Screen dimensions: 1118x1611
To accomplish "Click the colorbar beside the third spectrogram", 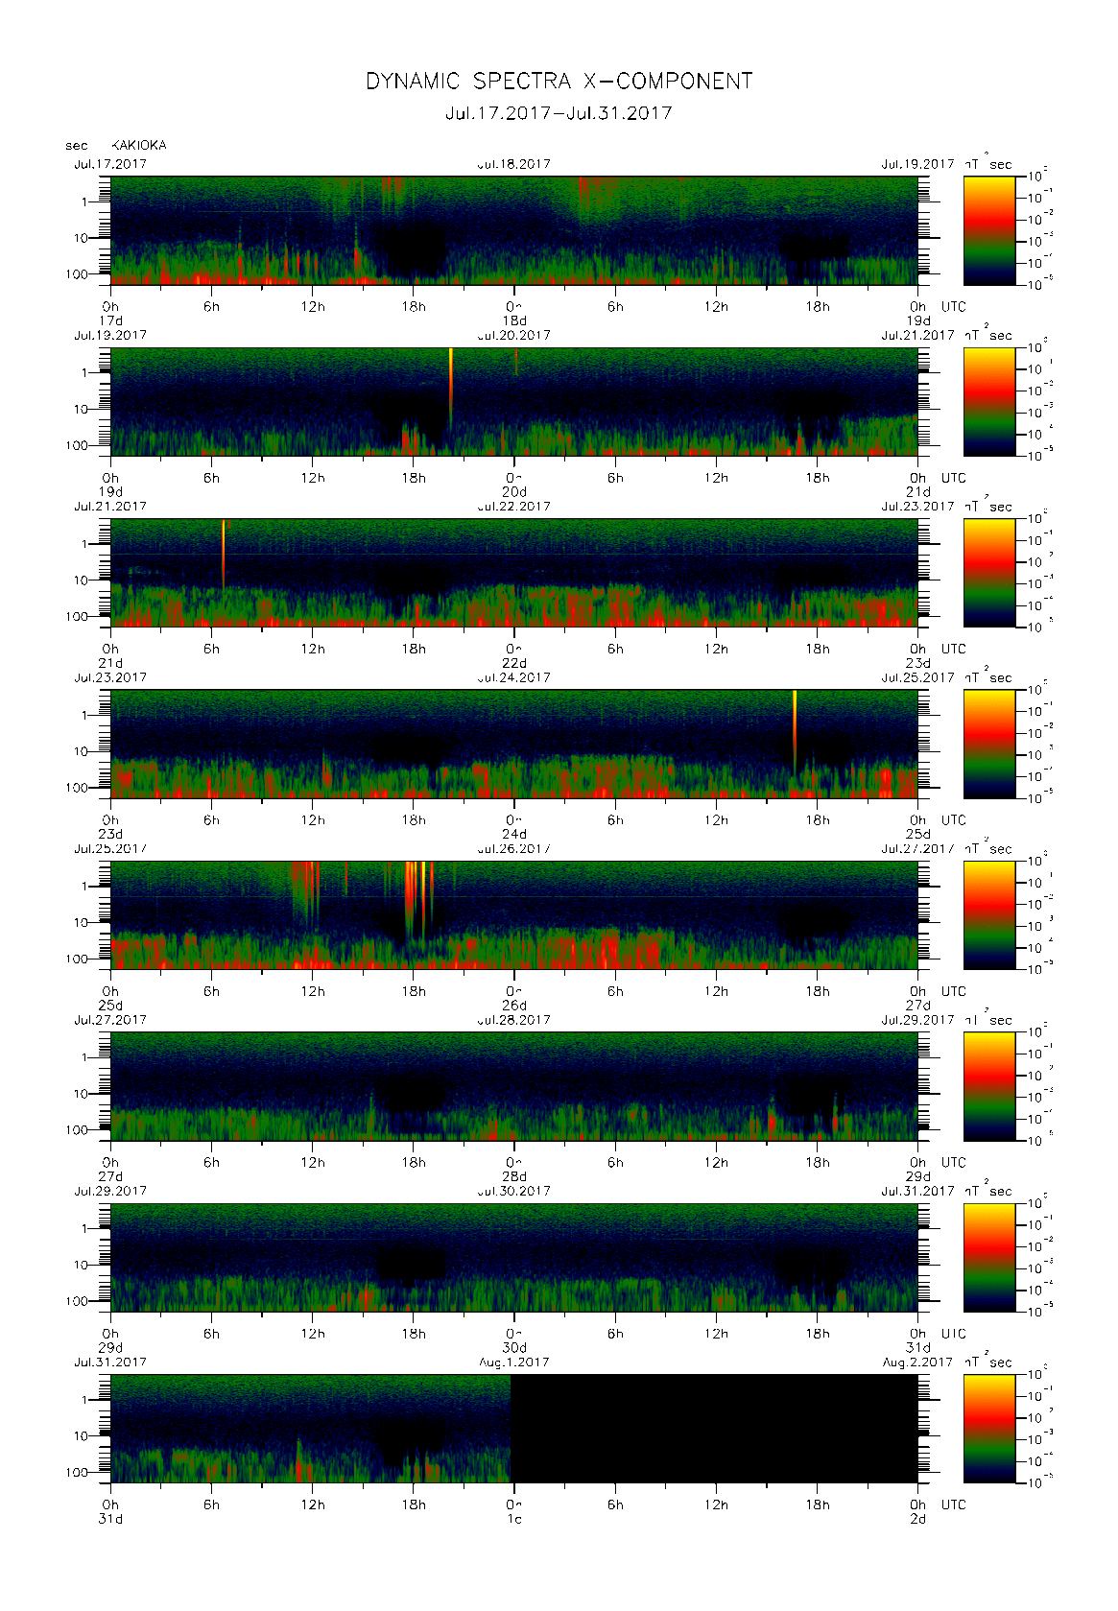I will pos(988,573).
